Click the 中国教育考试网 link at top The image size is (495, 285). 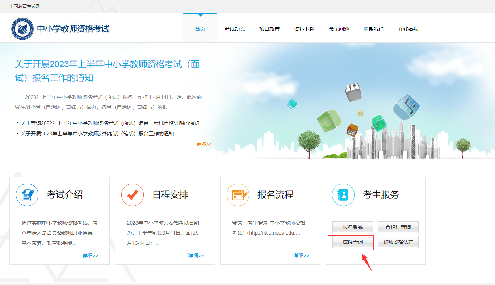(x=25, y=7)
